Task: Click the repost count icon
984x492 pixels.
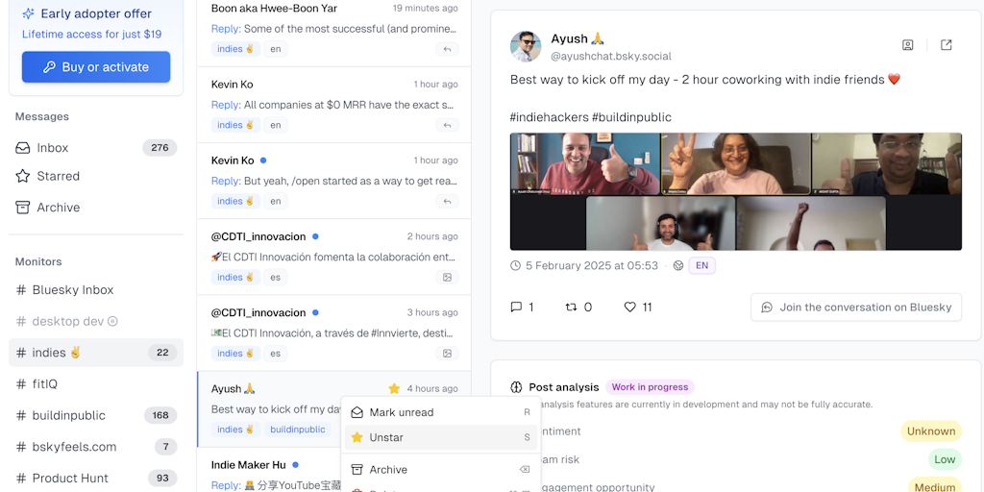Action: coord(571,307)
